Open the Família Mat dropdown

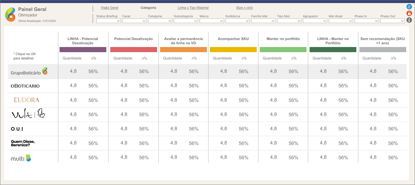(x=263, y=21)
